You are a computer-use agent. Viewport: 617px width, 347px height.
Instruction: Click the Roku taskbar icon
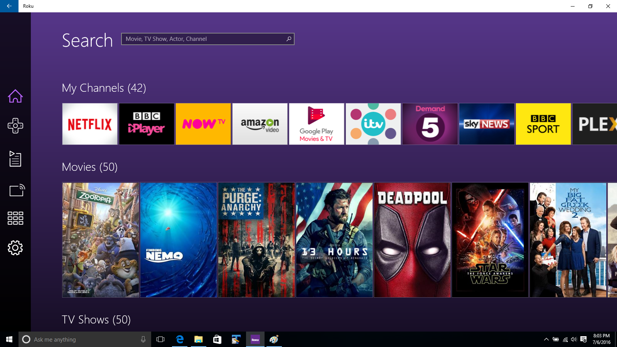click(x=255, y=339)
